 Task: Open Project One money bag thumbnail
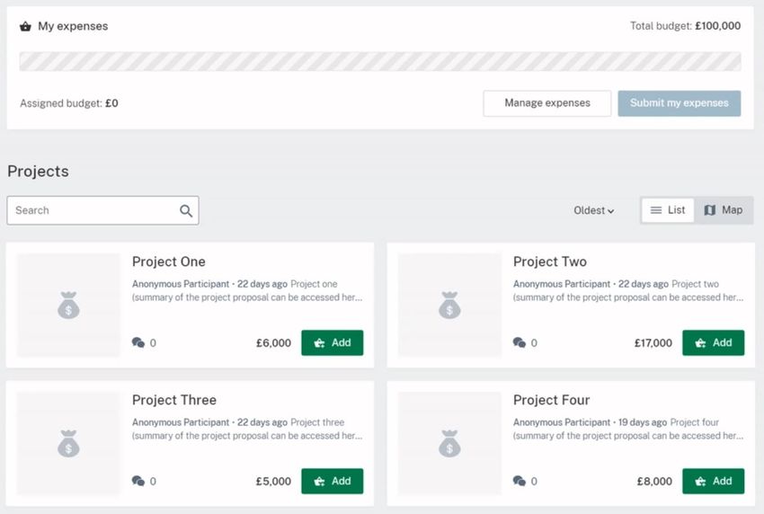[x=68, y=306]
